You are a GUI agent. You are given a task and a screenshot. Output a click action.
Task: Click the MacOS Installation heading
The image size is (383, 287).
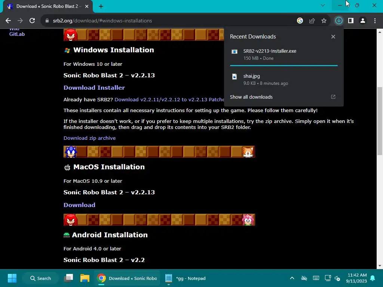point(109,167)
